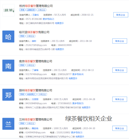
Task: Open legal representative link of 郑州绿茶餐饮
Action: [x=35, y=99]
